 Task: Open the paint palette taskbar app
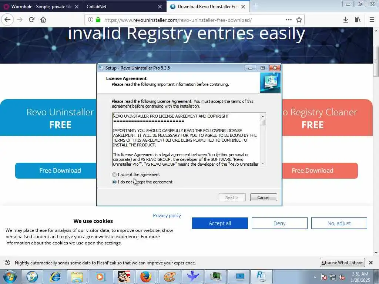pos(170,277)
